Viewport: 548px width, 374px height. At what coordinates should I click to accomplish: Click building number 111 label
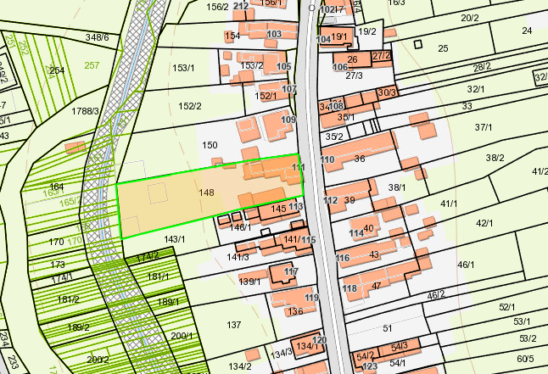pos(298,169)
